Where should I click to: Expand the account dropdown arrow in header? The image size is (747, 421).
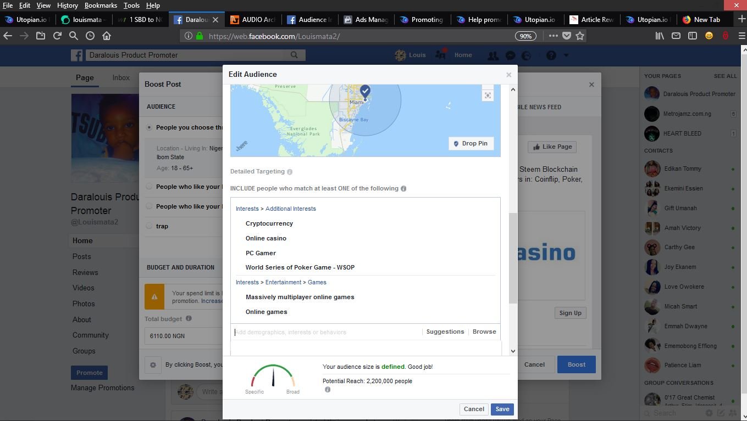(x=566, y=55)
